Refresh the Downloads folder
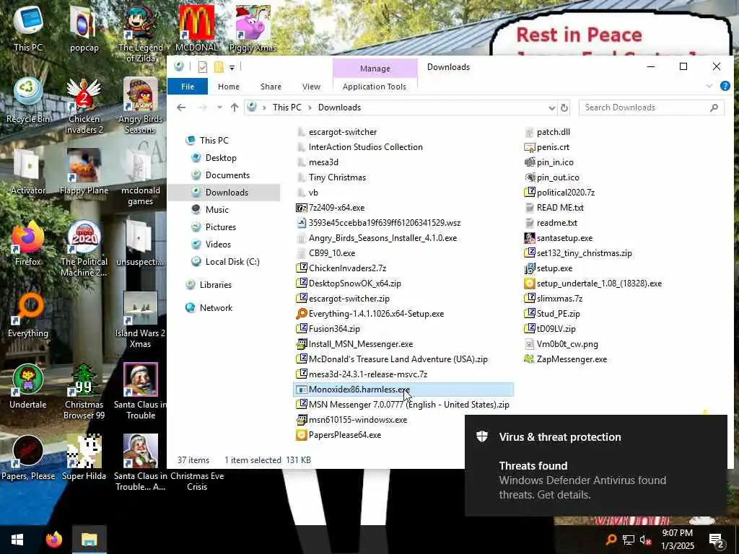This screenshot has width=739, height=554. pyautogui.click(x=564, y=108)
